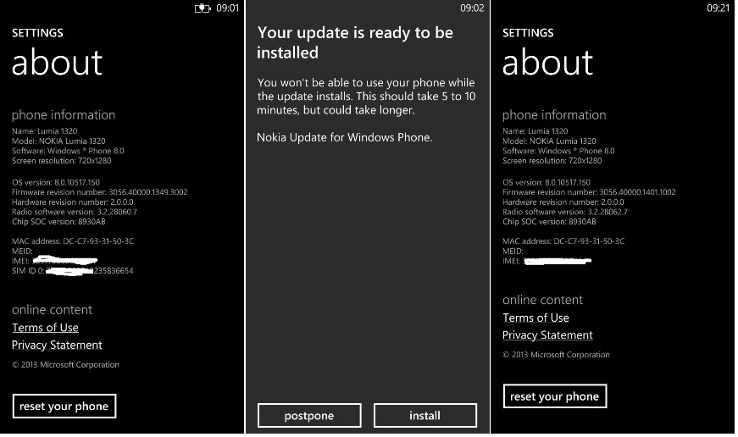Tap 'phone information' heading on 09:21 screen
This screenshot has width=738, height=437.
click(554, 115)
